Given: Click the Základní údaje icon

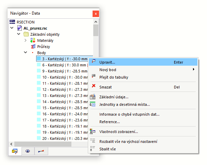Looking at the screenshot, I should tap(93, 97).
